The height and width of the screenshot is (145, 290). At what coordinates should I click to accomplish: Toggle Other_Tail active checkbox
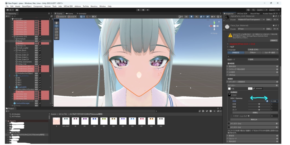click(40, 64)
